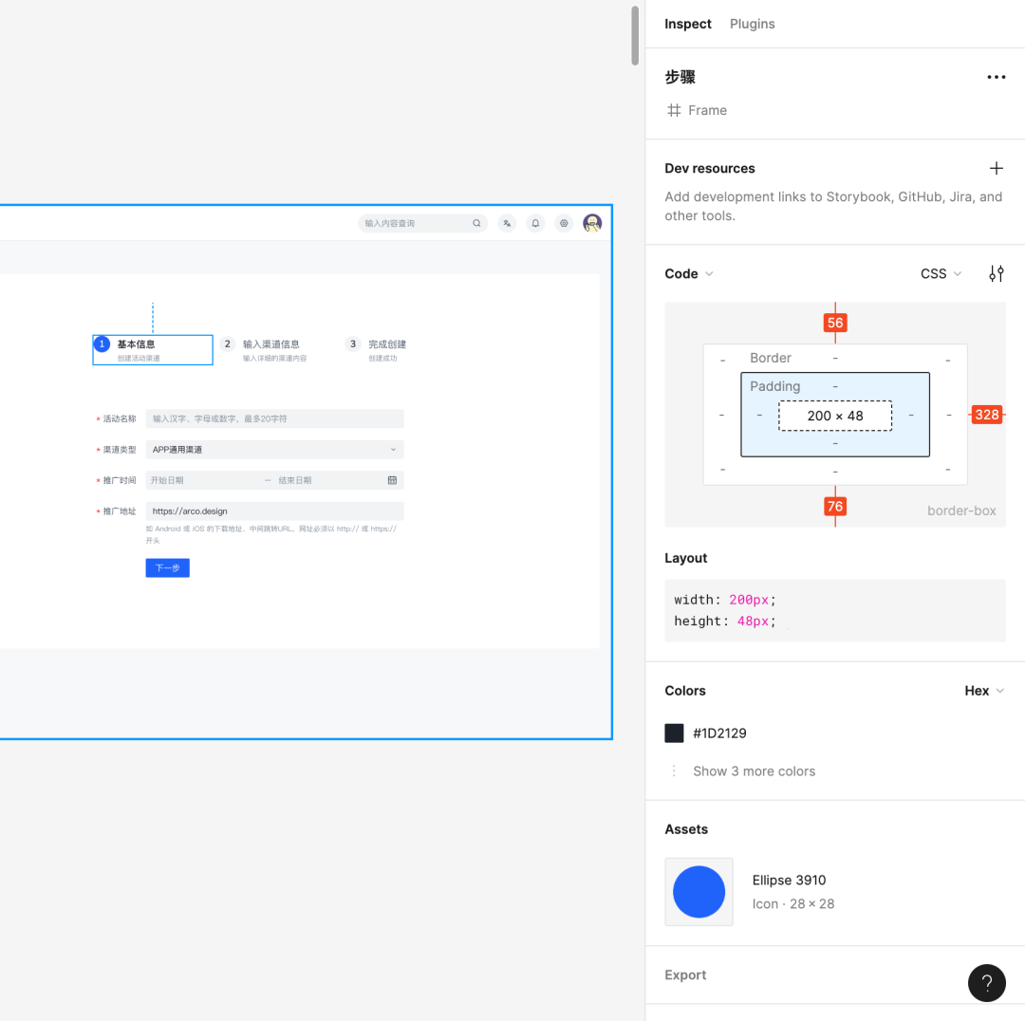Open the APP通用渠道 channel type dropdown
The image size is (1025, 1021).
(x=274, y=450)
